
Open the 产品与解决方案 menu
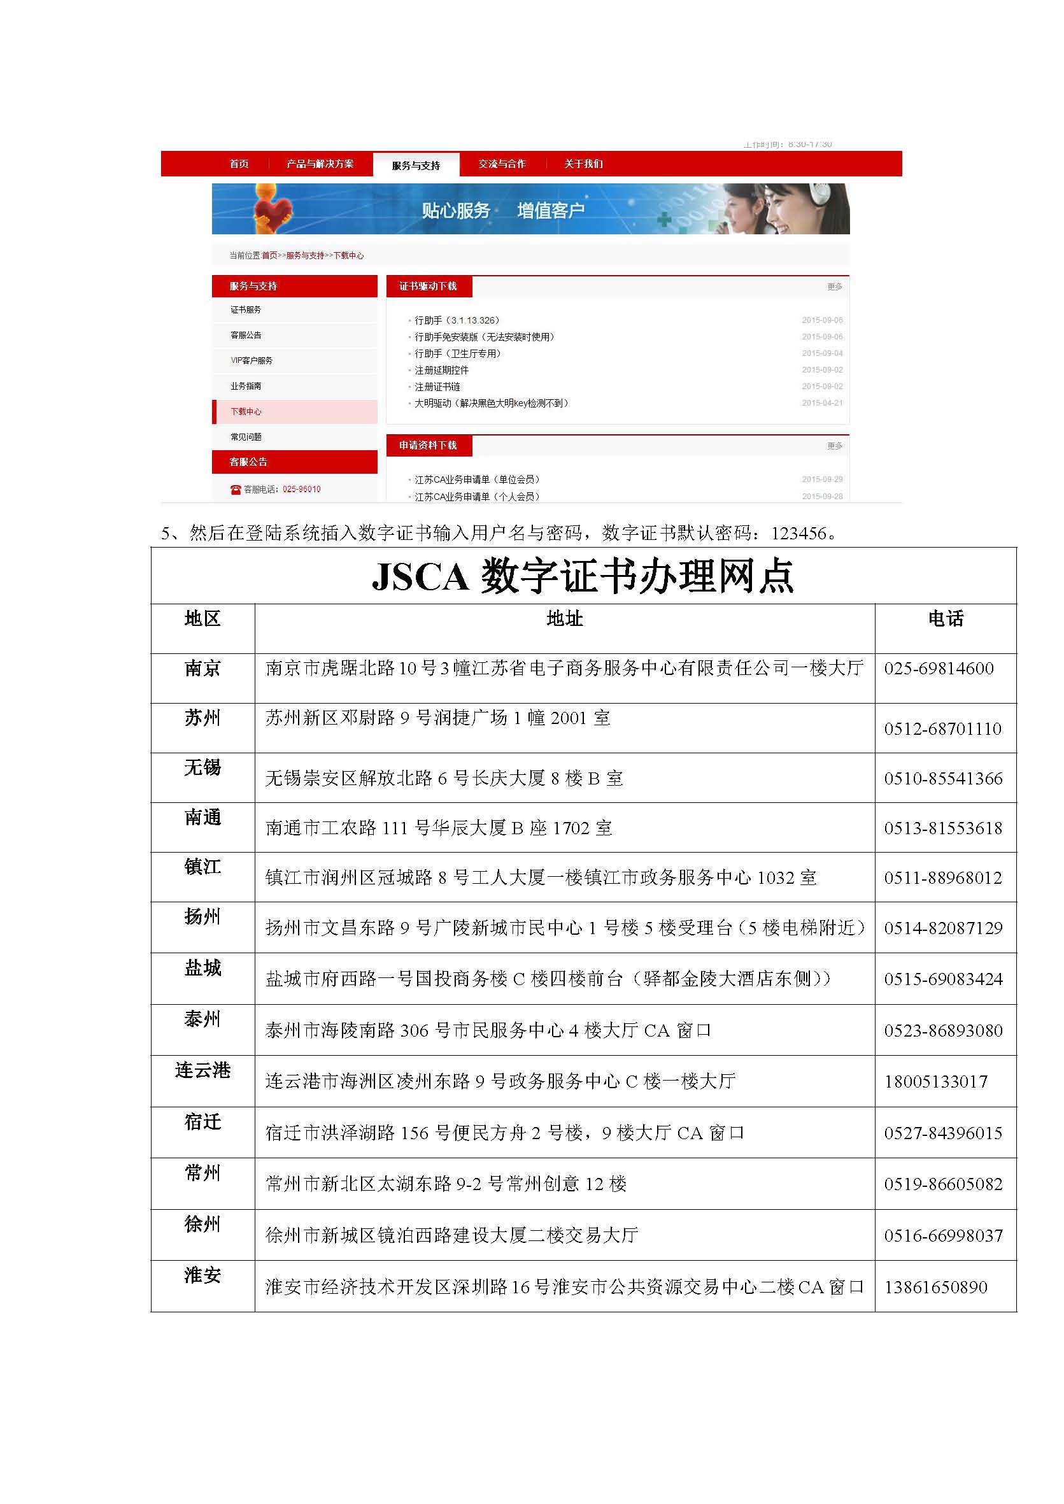click(x=321, y=165)
